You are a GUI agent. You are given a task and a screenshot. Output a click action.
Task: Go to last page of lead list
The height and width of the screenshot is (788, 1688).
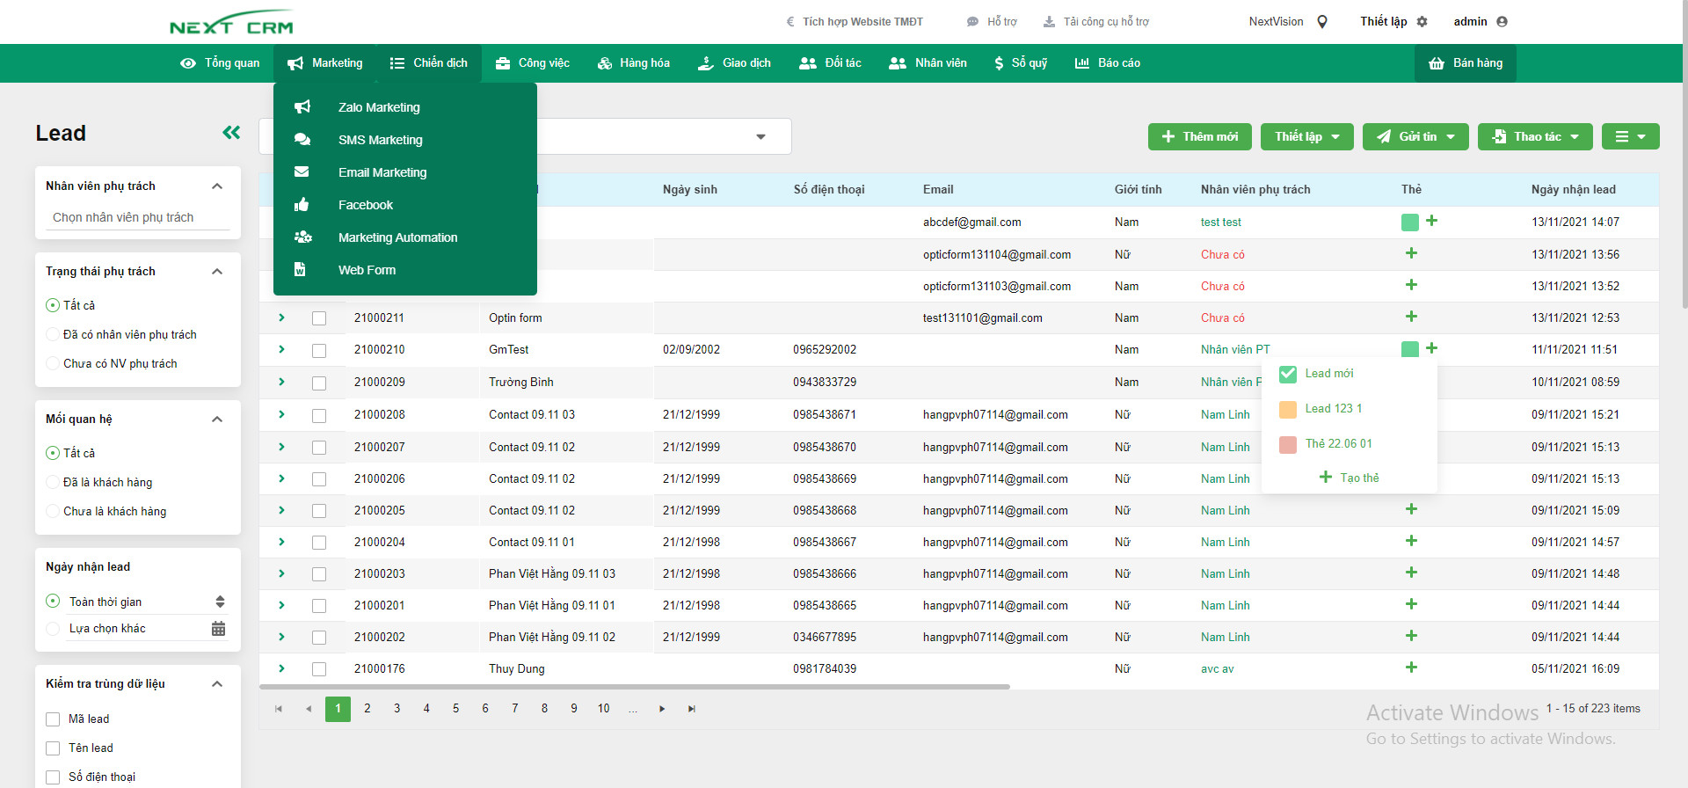(692, 709)
